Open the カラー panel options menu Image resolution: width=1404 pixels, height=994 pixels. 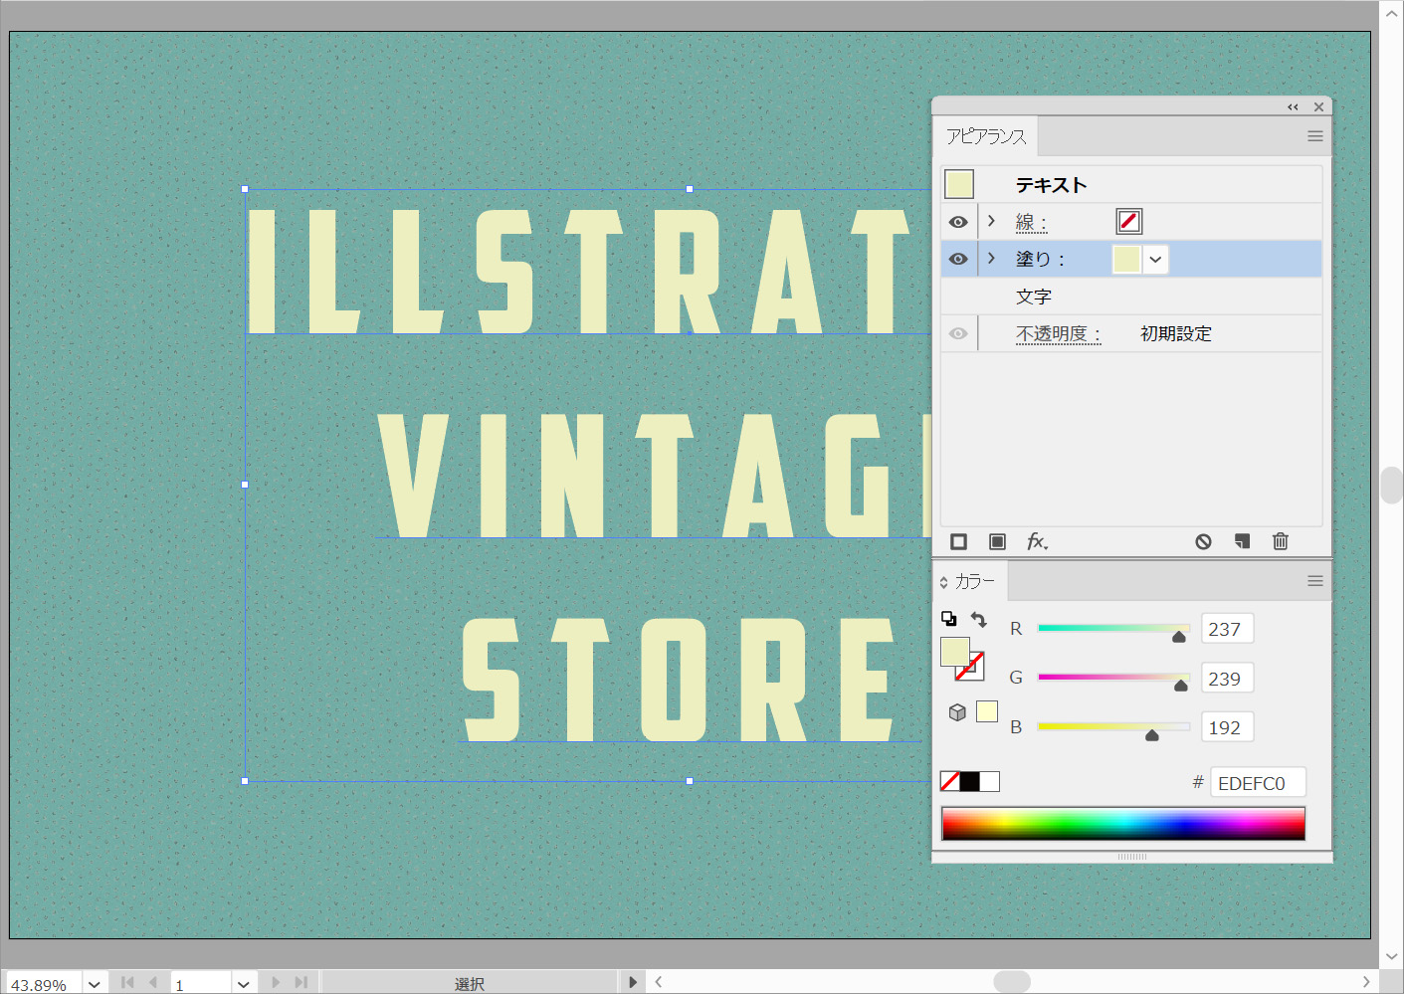[1314, 581]
